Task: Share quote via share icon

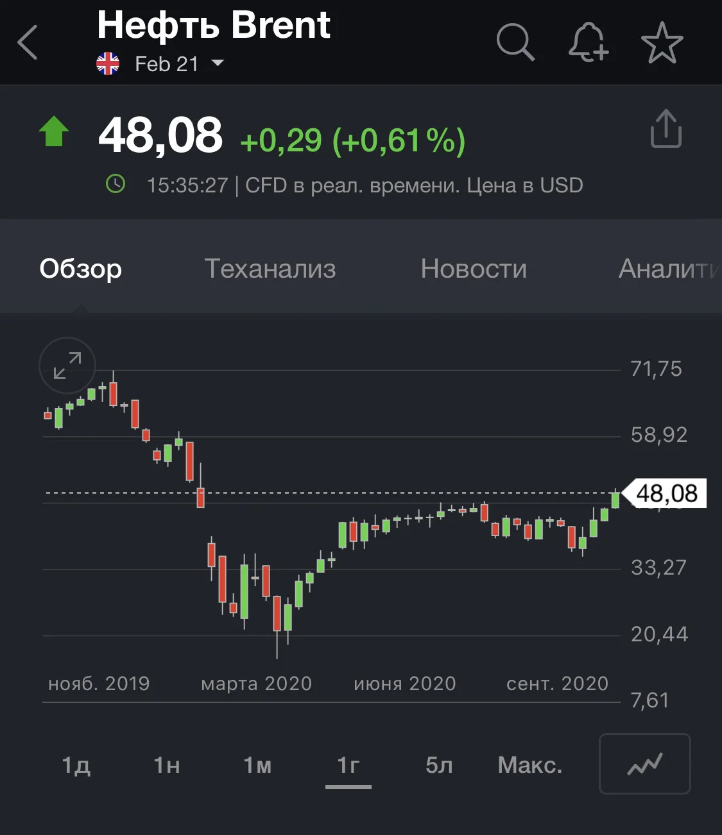Action: (666, 128)
